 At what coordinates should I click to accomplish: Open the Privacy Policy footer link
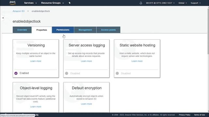185,115
